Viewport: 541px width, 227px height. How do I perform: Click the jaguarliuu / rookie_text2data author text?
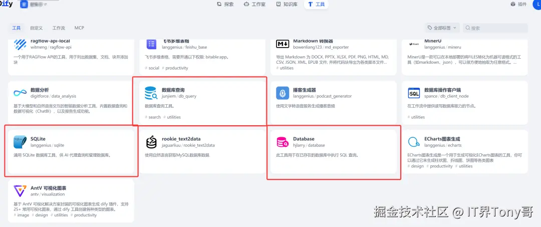click(x=188, y=145)
